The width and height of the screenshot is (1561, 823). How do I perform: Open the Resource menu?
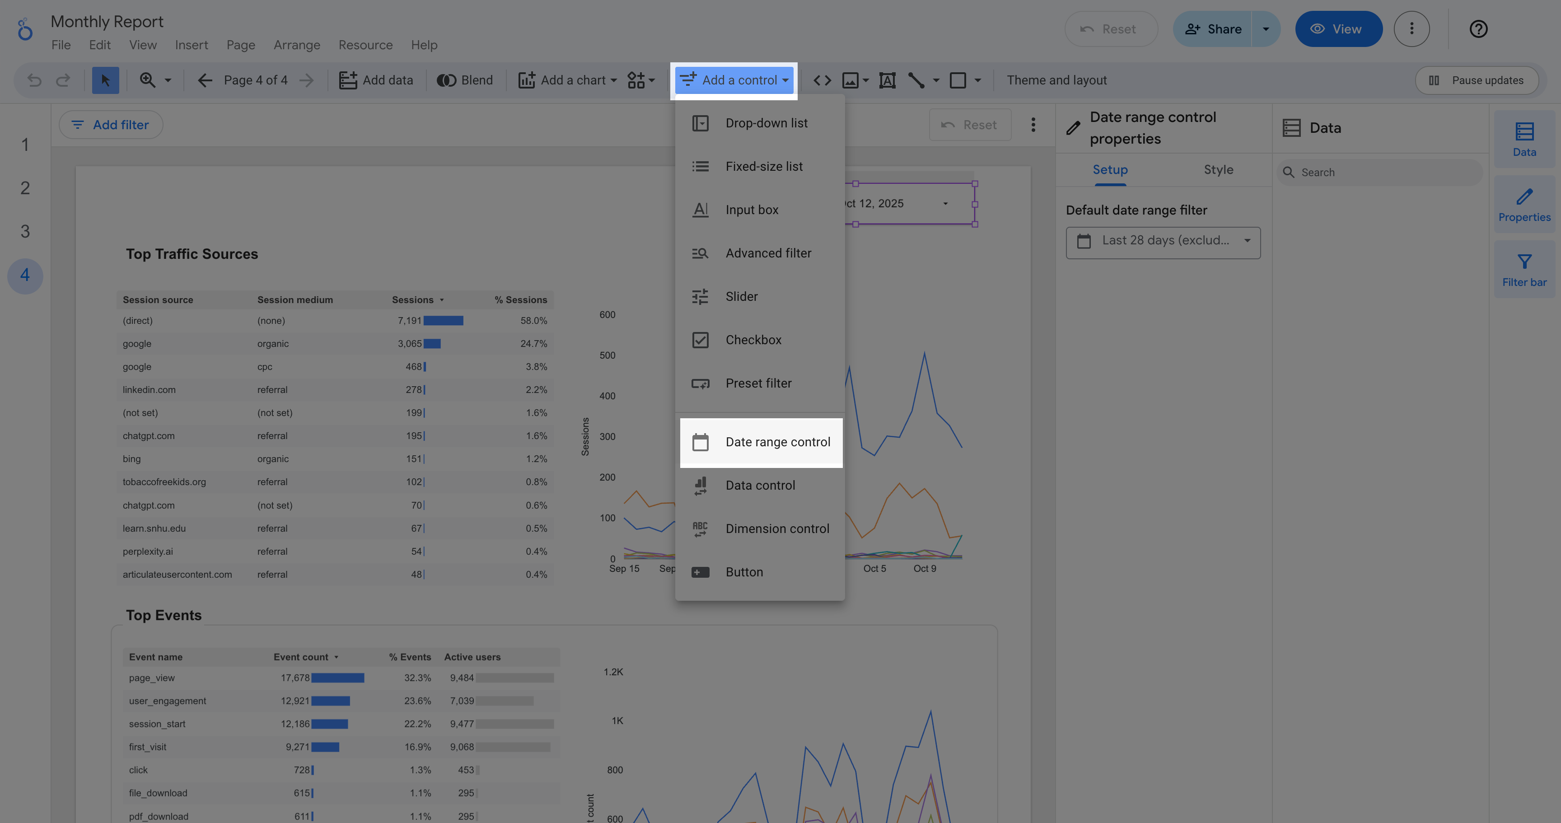click(365, 45)
